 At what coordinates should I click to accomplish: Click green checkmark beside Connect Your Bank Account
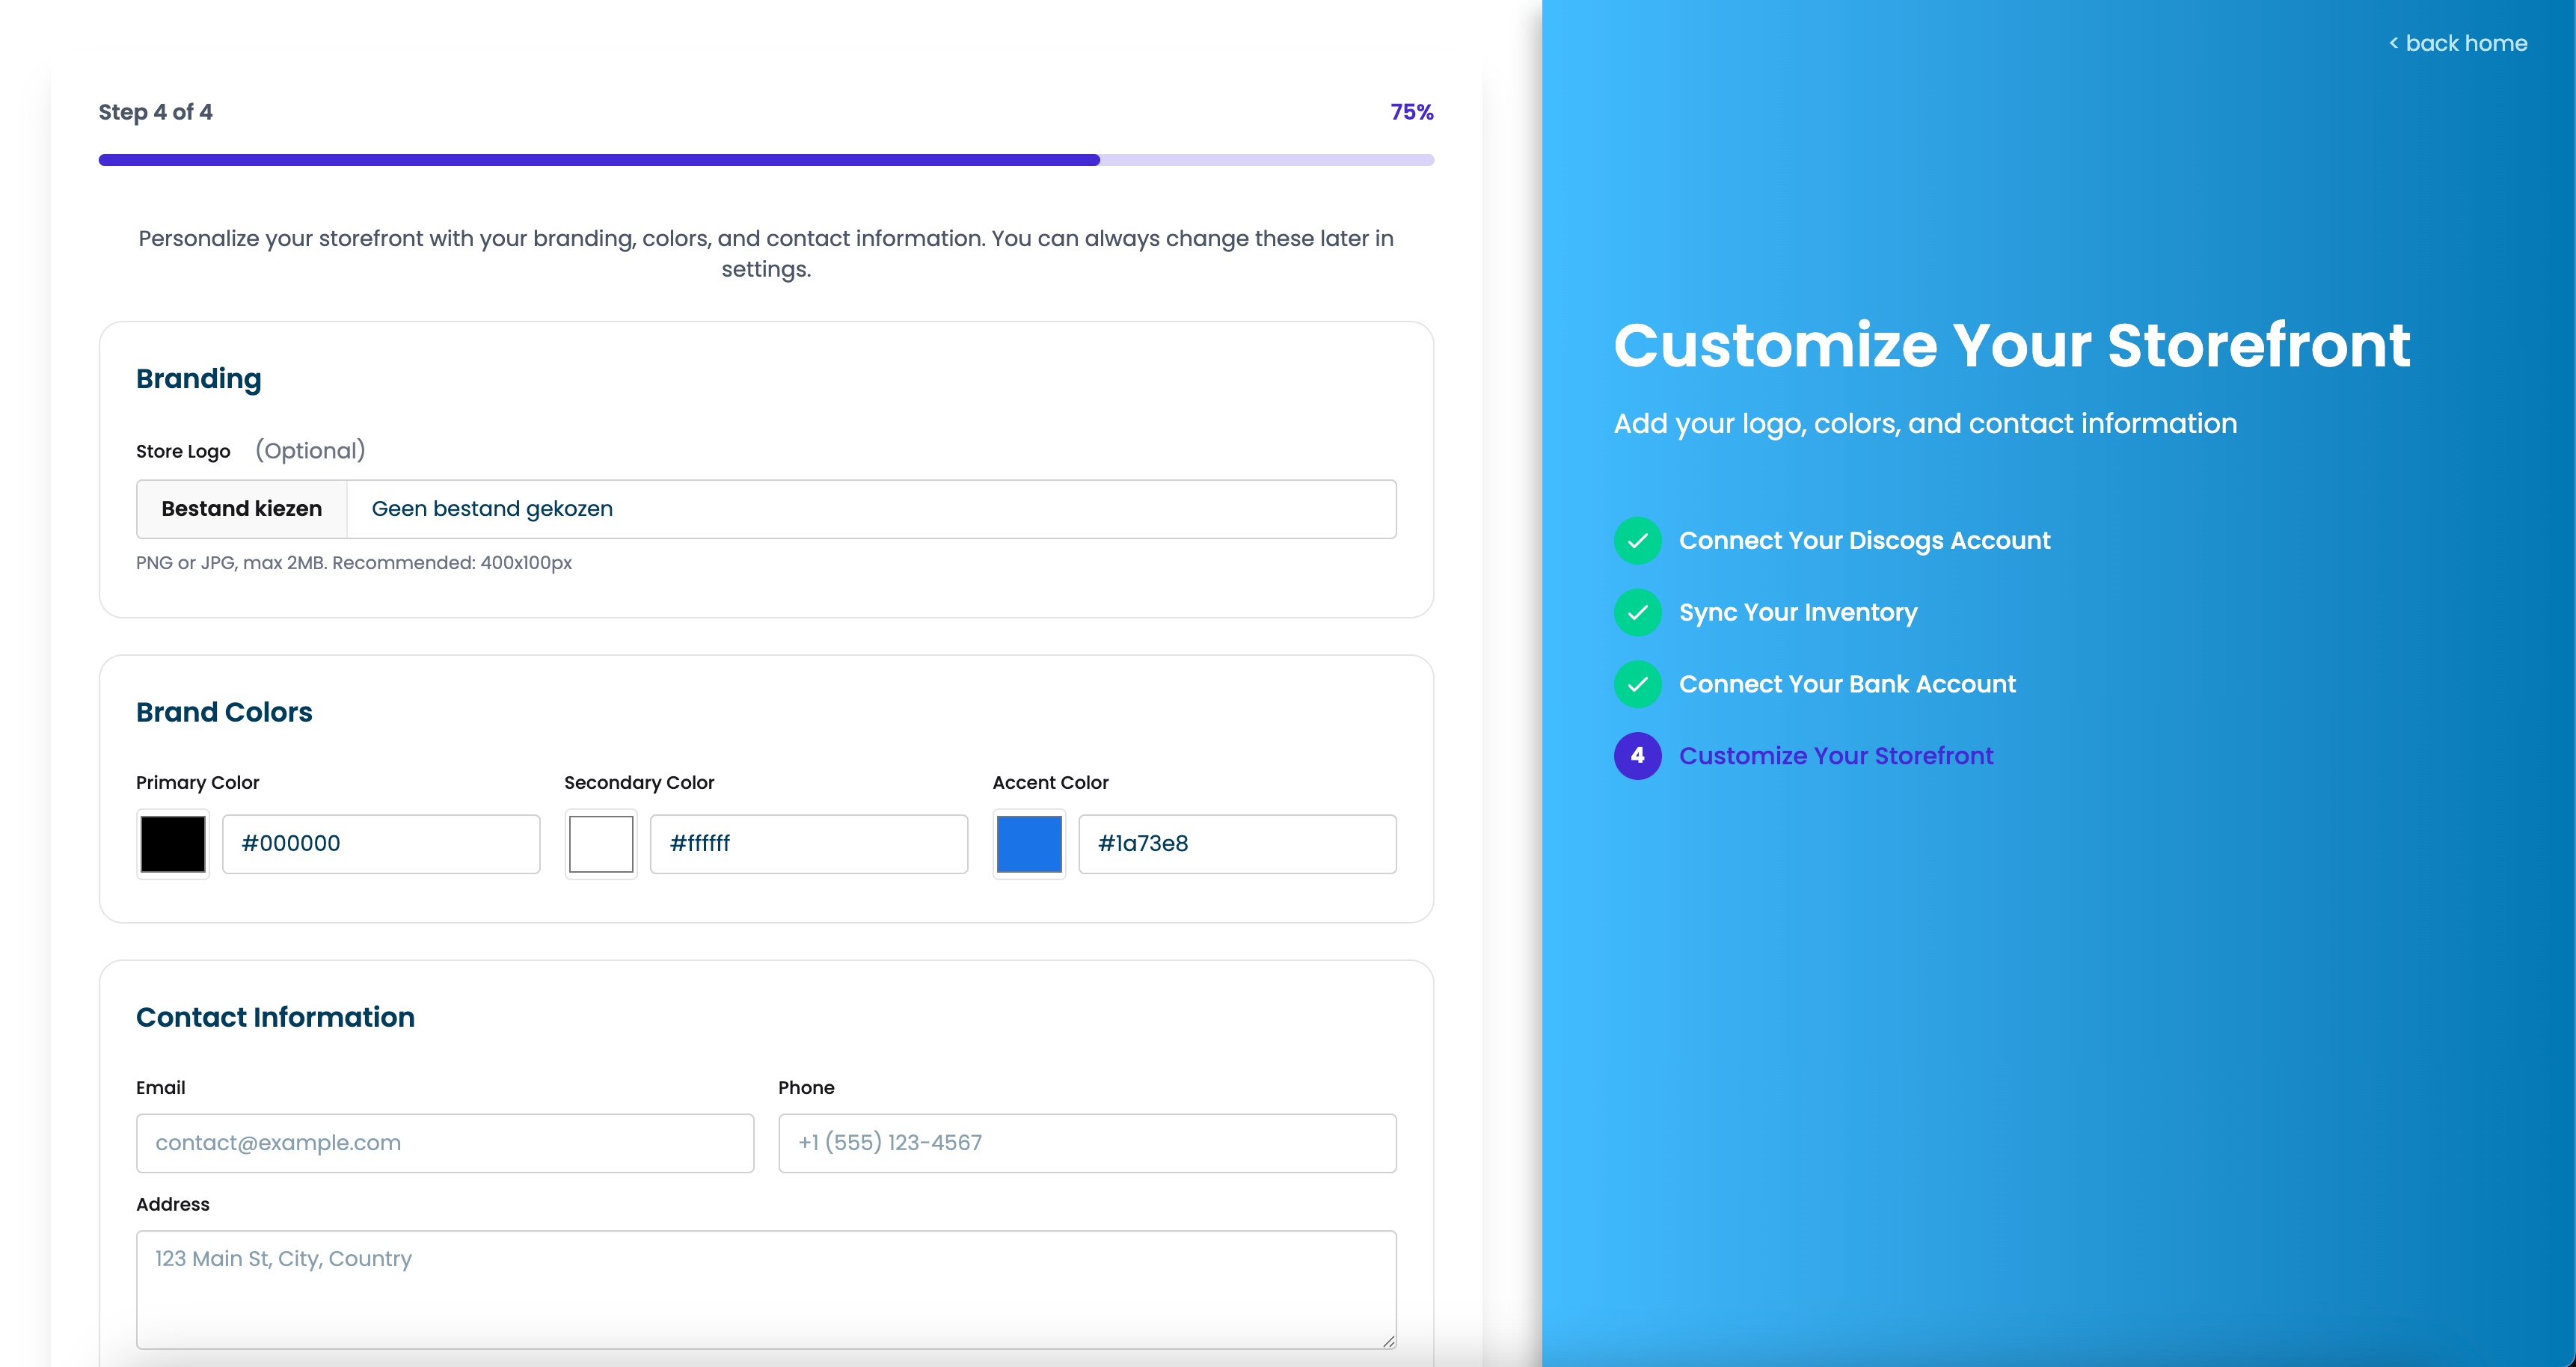(x=1637, y=685)
